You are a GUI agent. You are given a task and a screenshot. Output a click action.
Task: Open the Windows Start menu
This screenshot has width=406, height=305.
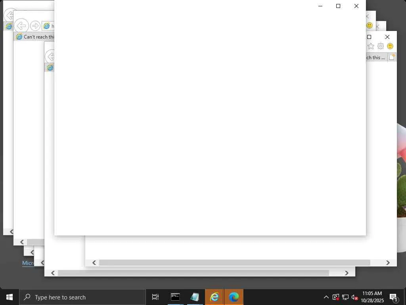coord(10,297)
